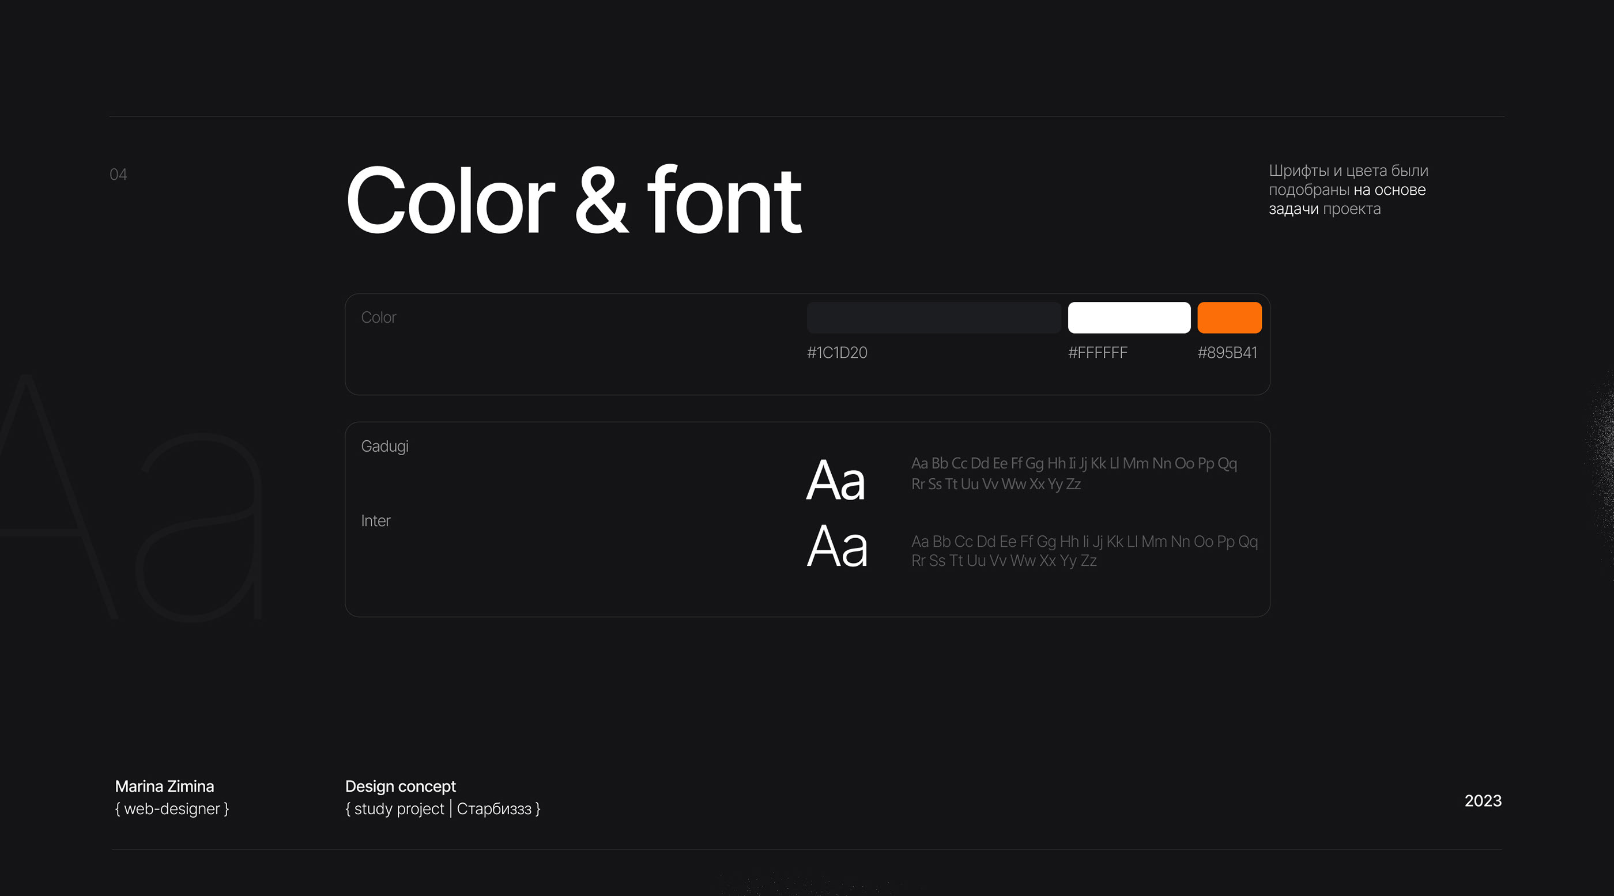Click the #895B41 hex code label
The image size is (1614, 896).
[1227, 353]
